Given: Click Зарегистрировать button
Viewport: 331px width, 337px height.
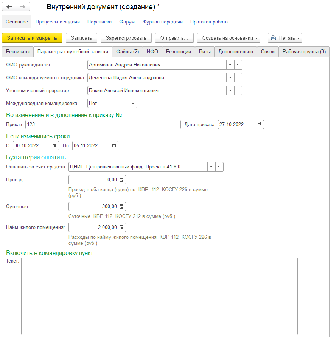Looking at the screenshot, I should (126, 38).
